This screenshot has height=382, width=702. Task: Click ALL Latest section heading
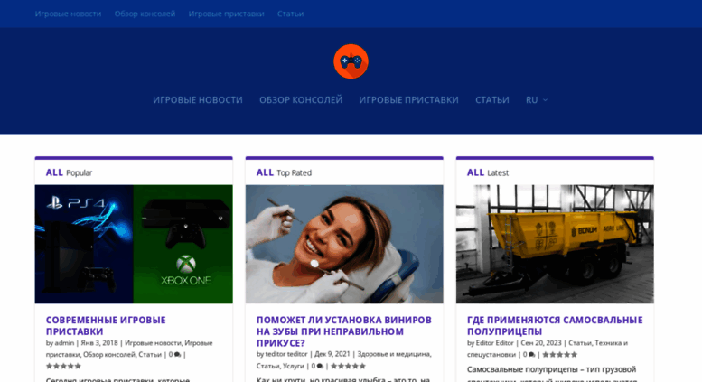[x=488, y=172]
